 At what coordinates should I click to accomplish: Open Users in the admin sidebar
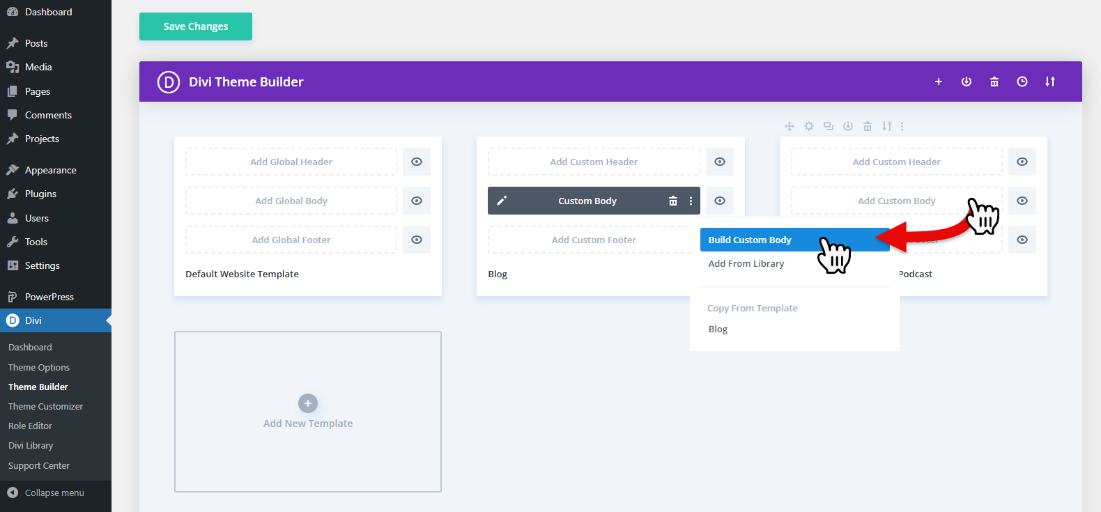(56, 218)
